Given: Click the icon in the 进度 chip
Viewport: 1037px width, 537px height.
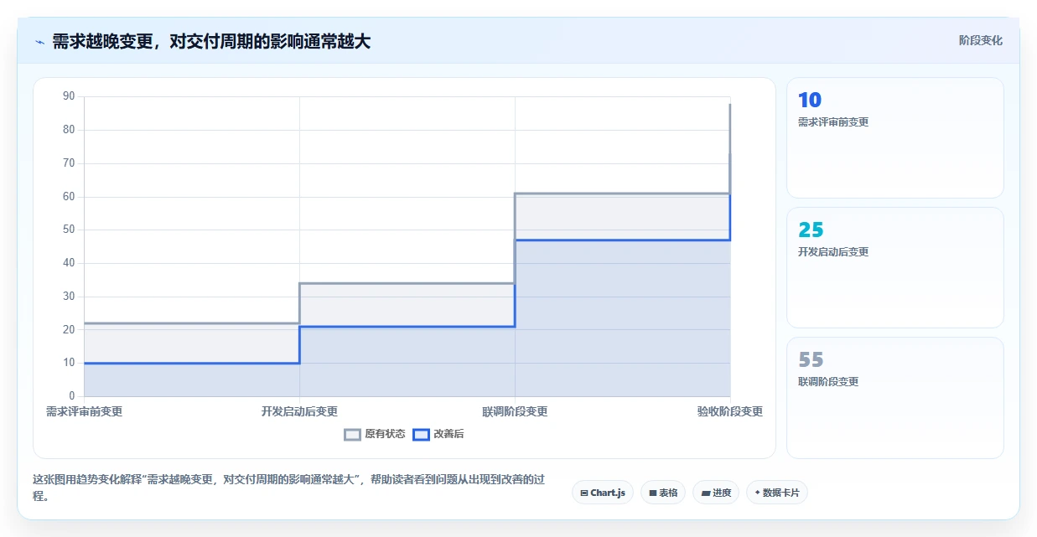Looking at the screenshot, I should [x=706, y=493].
